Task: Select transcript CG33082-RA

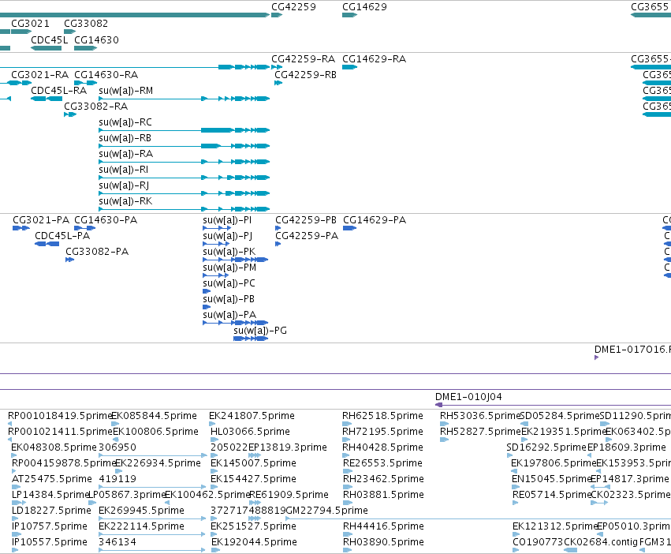Action: [x=96, y=106]
